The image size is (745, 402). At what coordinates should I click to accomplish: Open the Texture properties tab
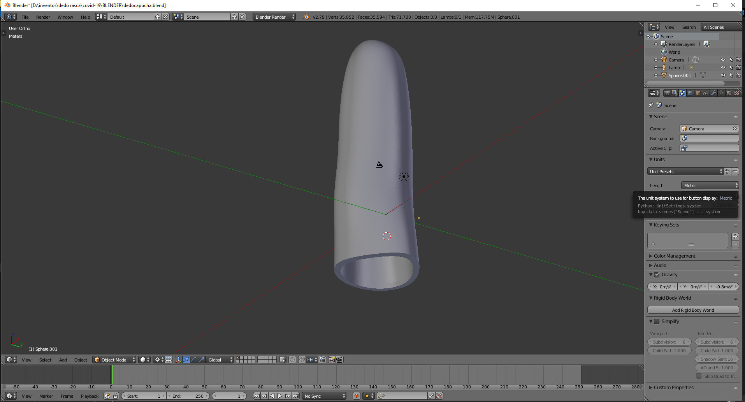737,93
